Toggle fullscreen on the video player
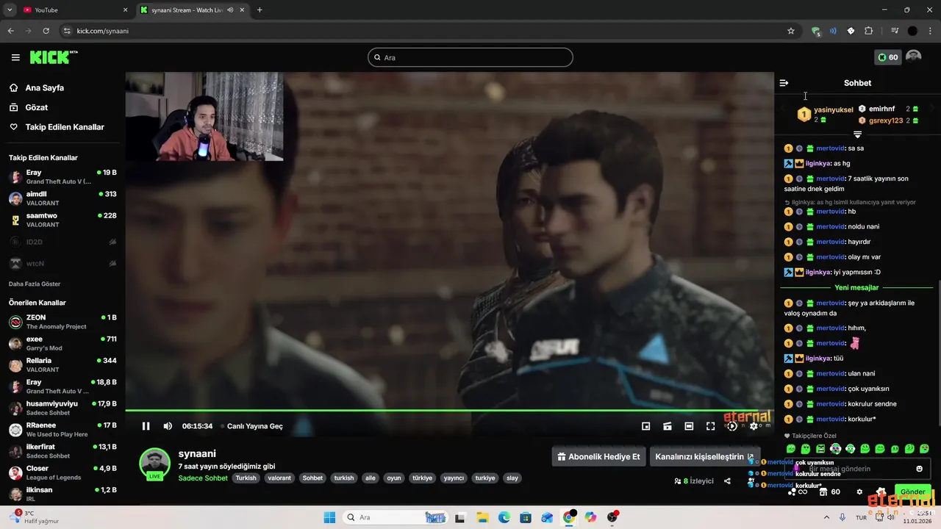This screenshot has width=941, height=529. point(710,426)
